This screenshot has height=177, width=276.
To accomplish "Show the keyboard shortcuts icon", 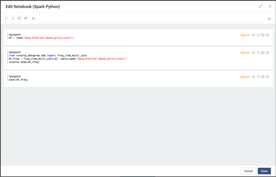I will coord(269,19).
